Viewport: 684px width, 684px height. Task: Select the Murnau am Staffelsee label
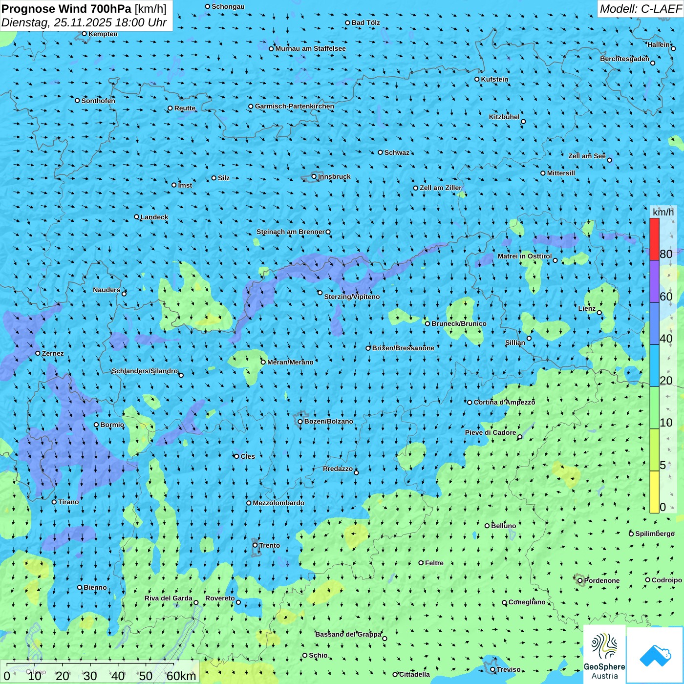pyautogui.click(x=310, y=48)
